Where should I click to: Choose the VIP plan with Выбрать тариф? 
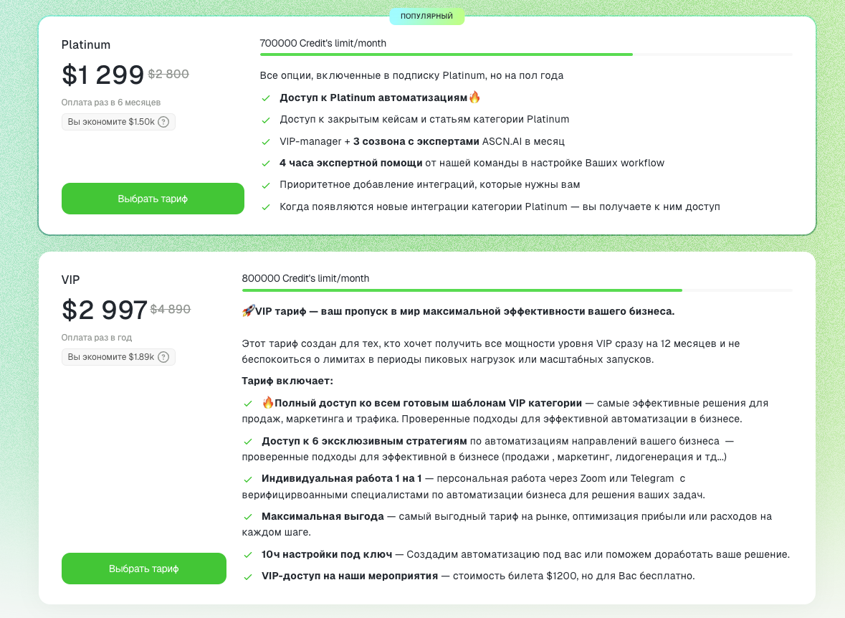(144, 569)
